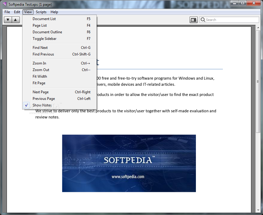Select Zoom In menu entry
The image size is (263, 215).
click(60, 63)
